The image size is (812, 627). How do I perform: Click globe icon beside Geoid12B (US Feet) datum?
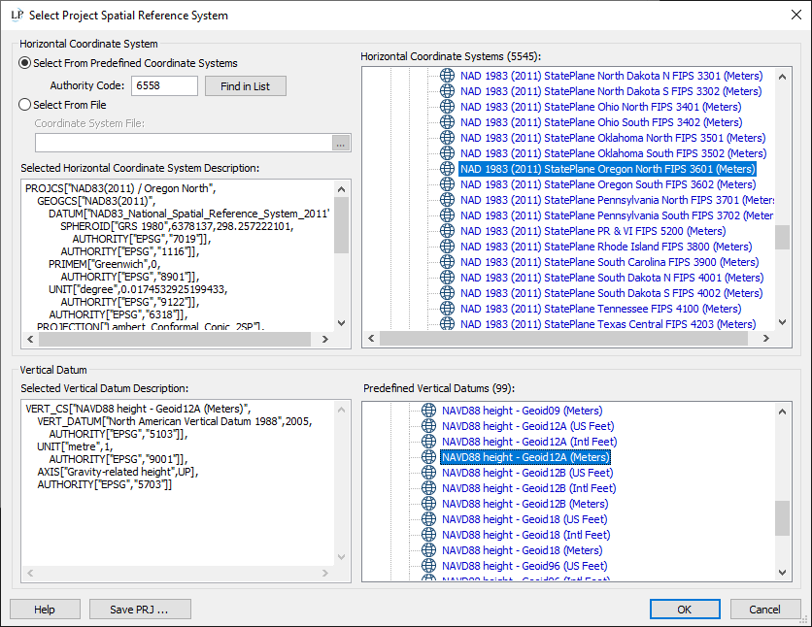[428, 473]
